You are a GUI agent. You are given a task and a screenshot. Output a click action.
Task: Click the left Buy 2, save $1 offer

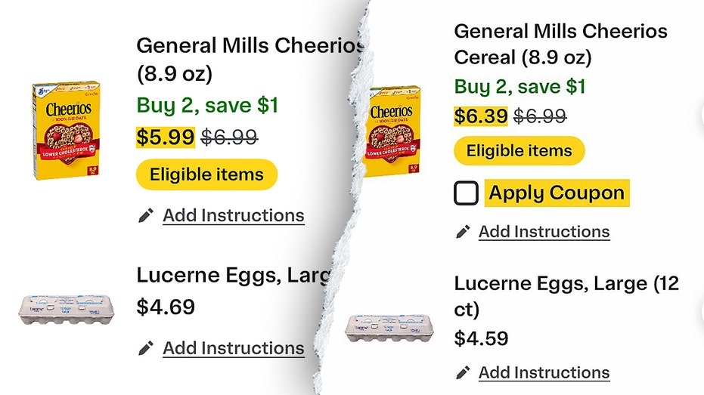point(208,104)
